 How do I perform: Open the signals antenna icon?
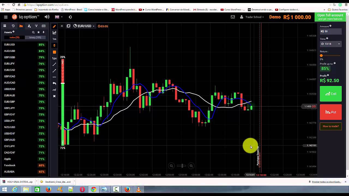36,26
